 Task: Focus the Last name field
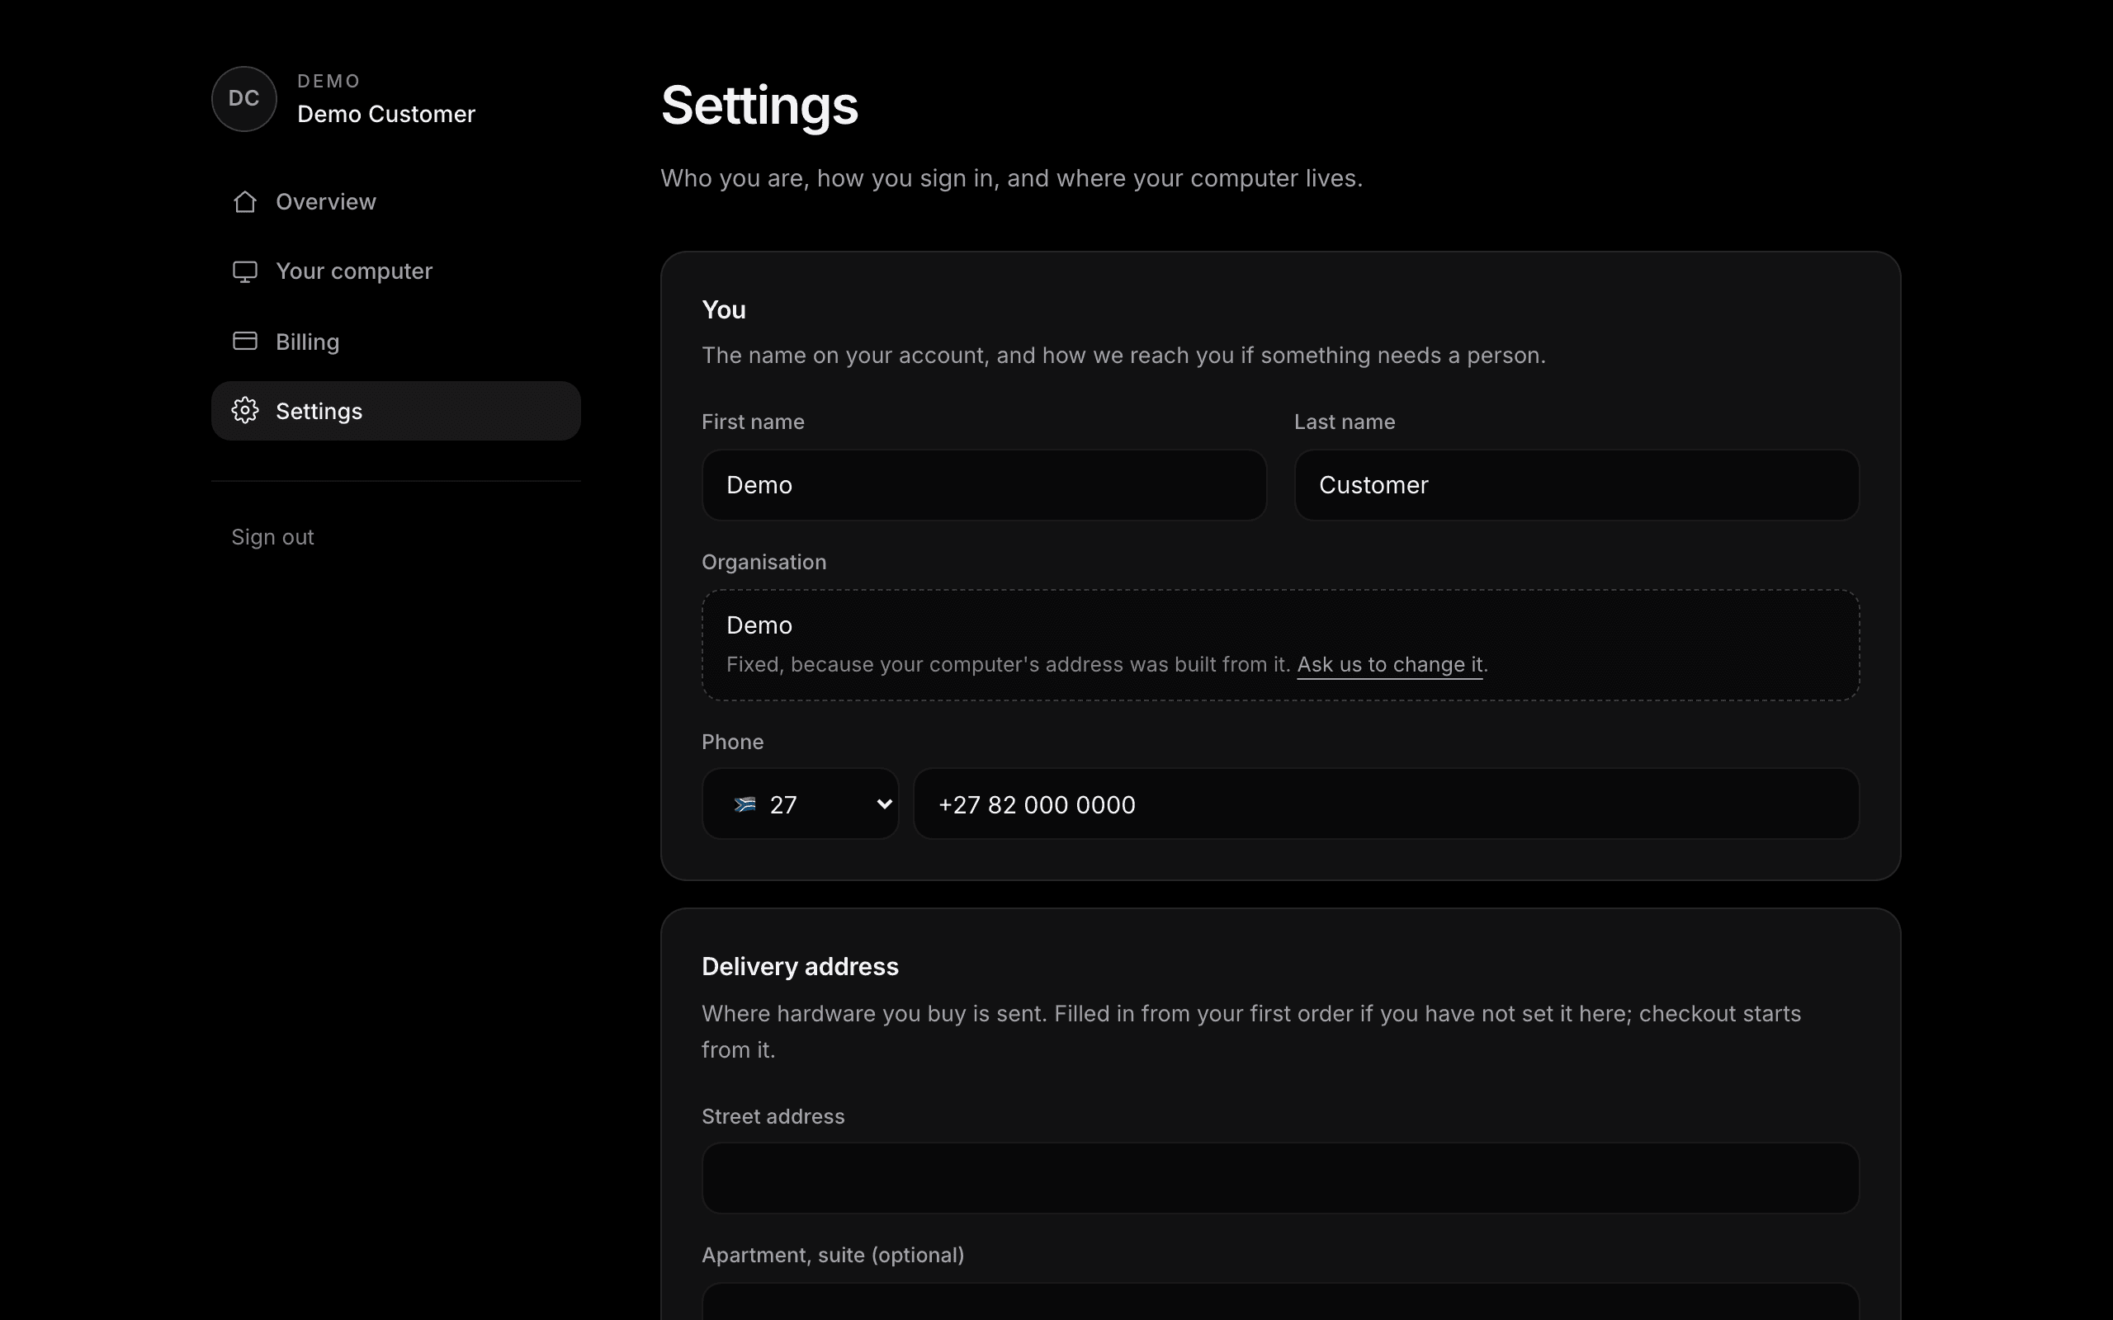[x=1576, y=485]
